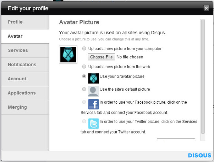Click the Twitter bird icon
Viewport: 214px width, 162px height.
click(x=93, y=124)
